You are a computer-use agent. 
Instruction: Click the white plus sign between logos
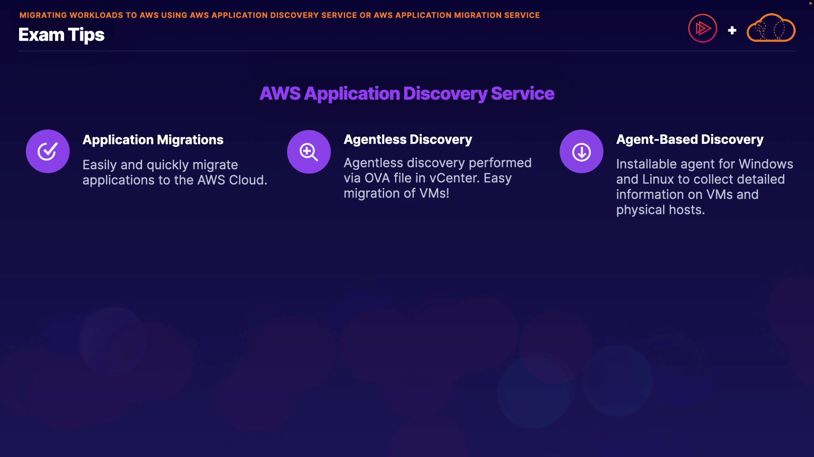click(x=732, y=30)
